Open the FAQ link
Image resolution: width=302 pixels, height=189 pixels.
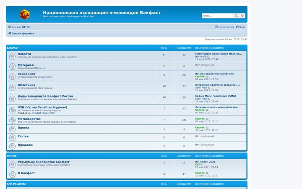[x=26, y=27]
